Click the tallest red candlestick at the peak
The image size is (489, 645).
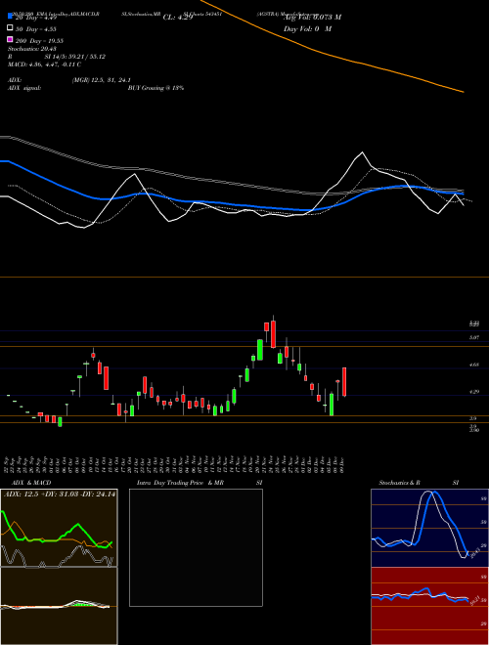[273, 334]
